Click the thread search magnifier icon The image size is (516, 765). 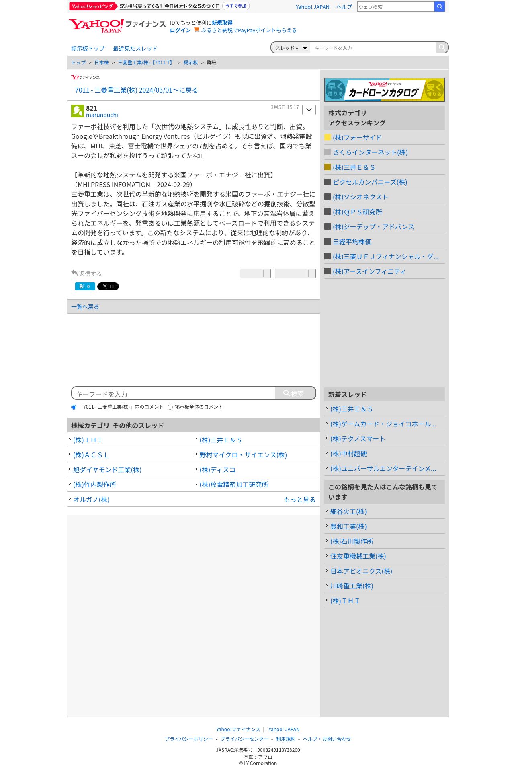click(442, 47)
